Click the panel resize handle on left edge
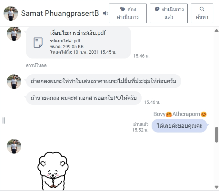 pos(4,121)
